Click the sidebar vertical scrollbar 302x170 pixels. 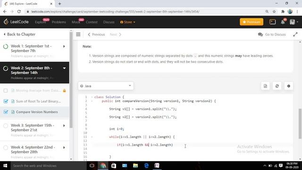71,80
